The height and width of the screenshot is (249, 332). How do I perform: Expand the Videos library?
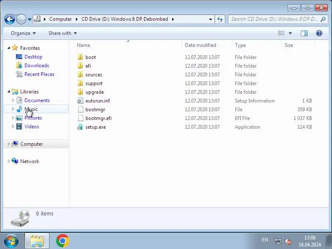click(x=13, y=126)
